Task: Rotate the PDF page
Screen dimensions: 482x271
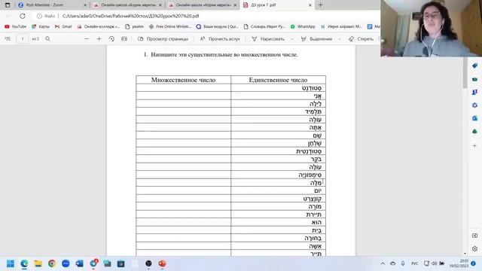Action: 111,38
